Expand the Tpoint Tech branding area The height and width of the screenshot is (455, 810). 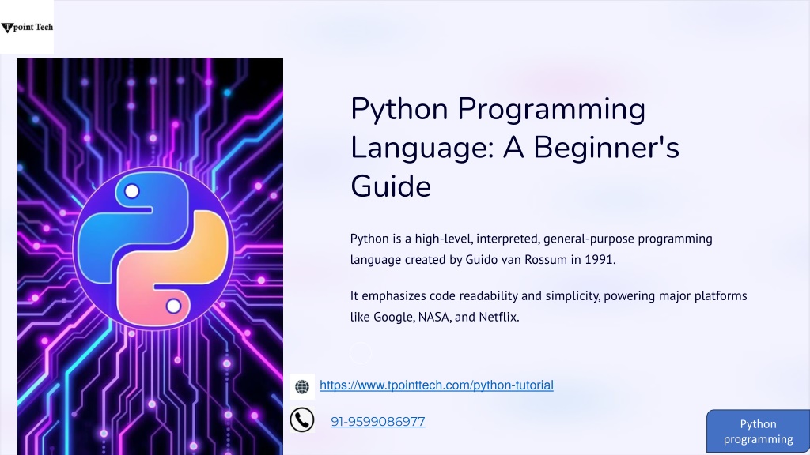click(28, 26)
